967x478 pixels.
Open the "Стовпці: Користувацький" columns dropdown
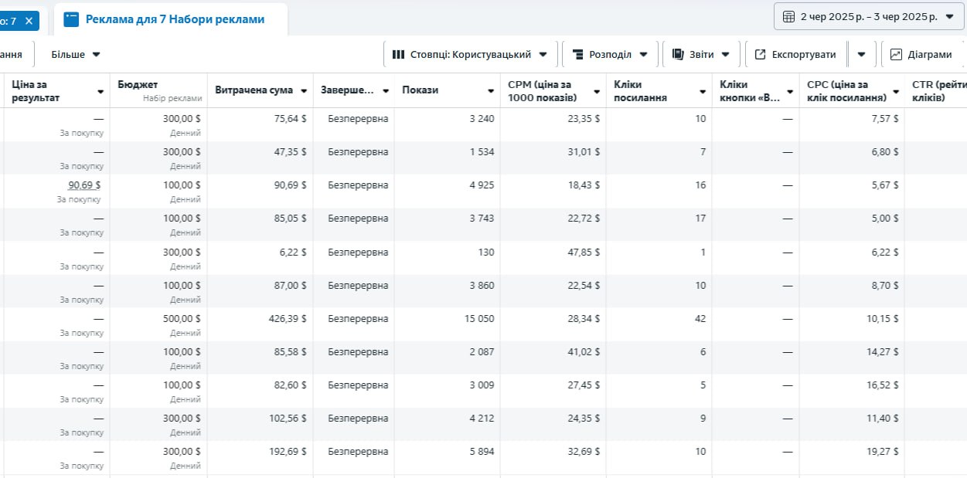pyautogui.click(x=470, y=54)
